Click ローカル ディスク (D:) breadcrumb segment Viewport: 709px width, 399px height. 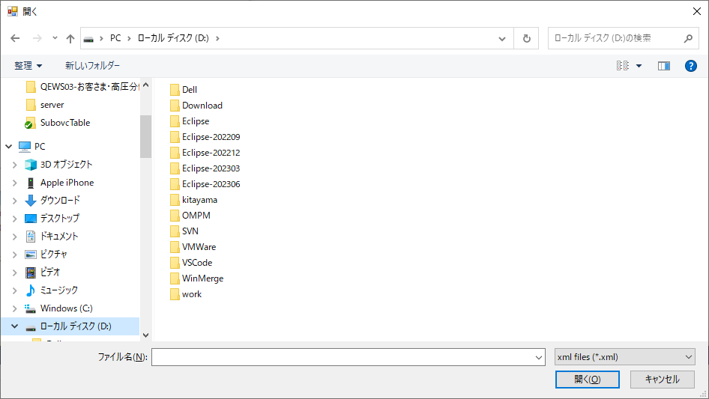coord(173,38)
